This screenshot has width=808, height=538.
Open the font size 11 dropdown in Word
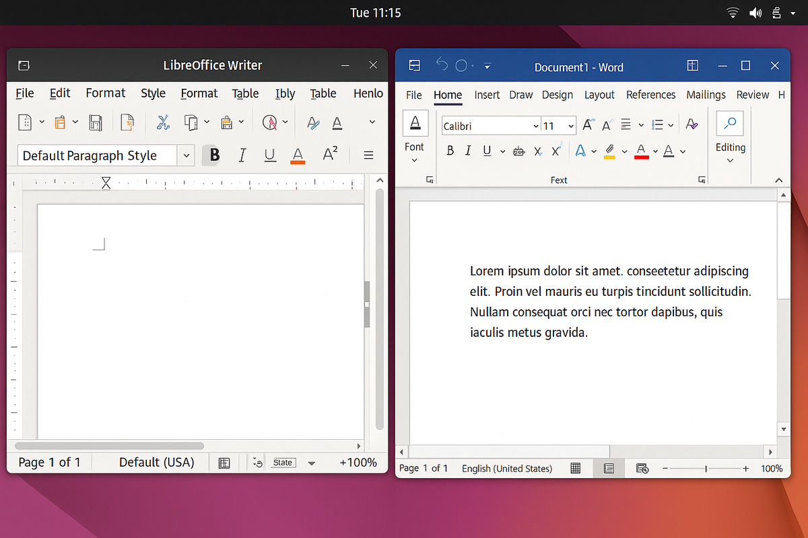(x=571, y=126)
